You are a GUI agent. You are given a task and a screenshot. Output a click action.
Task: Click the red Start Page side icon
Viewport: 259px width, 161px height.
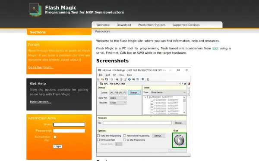pos(189,84)
